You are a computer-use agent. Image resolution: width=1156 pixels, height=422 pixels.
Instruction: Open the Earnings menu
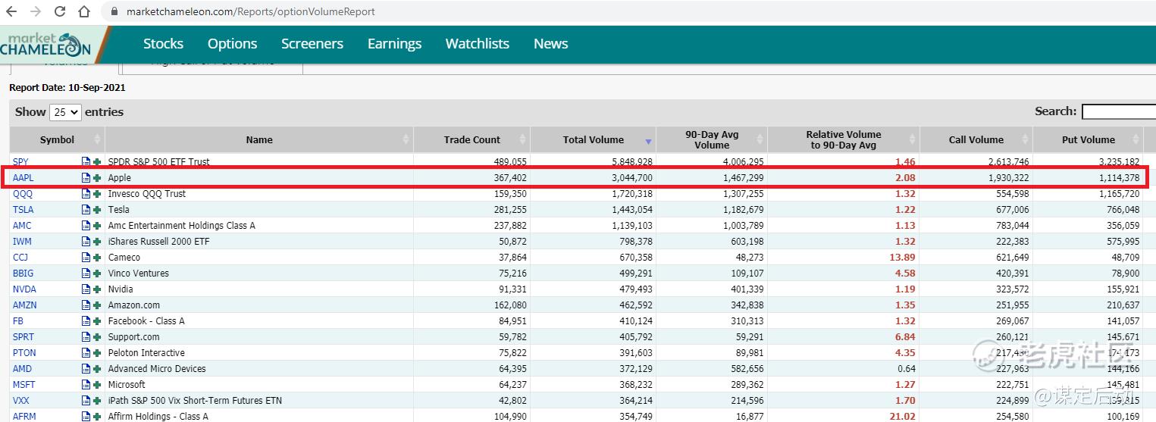click(394, 44)
